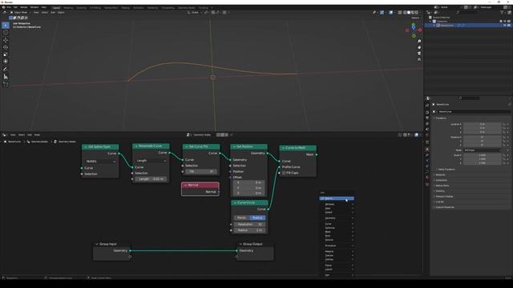
Task: Toggle X-ray in viewport header
Action: tap(400, 13)
